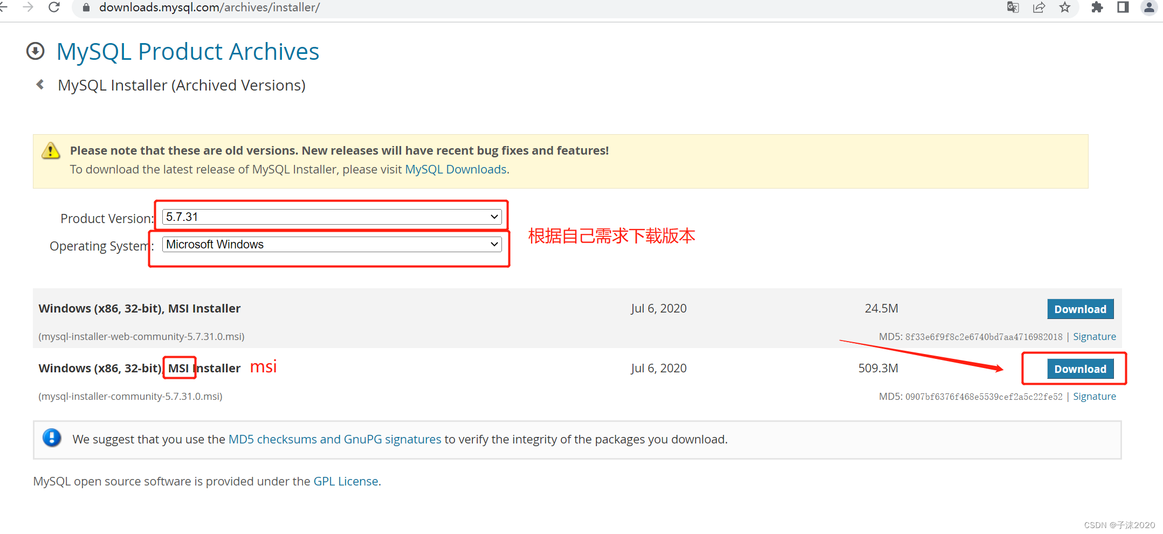The image size is (1163, 534).
Task: Open the user profile avatar icon
Action: click(1149, 7)
